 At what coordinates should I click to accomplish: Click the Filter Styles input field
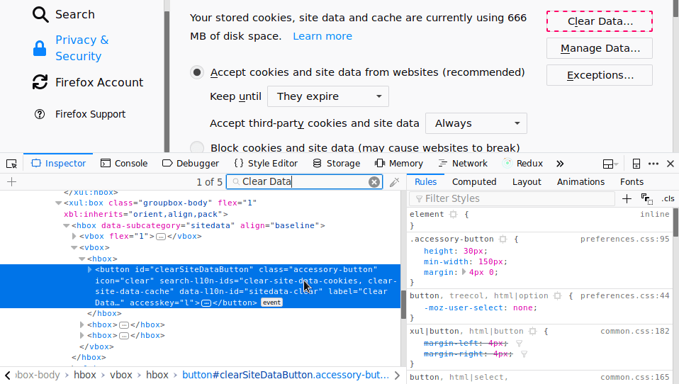click(512, 198)
